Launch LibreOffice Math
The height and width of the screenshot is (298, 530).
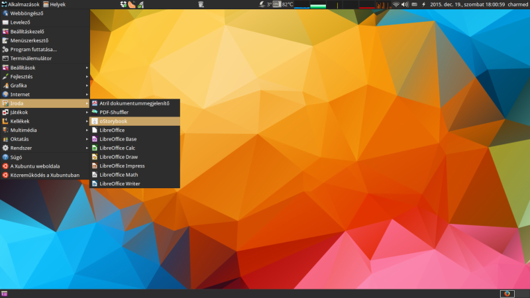pyautogui.click(x=134, y=175)
